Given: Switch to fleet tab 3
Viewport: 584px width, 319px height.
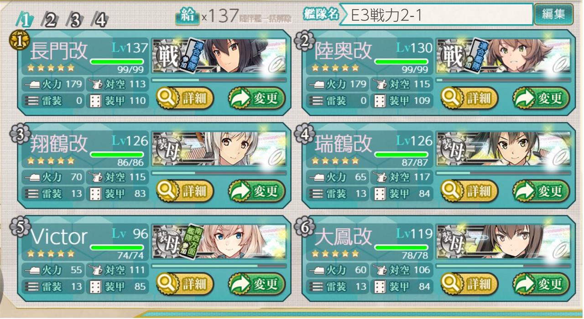Looking at the screenshot, I should pos(75,20).
